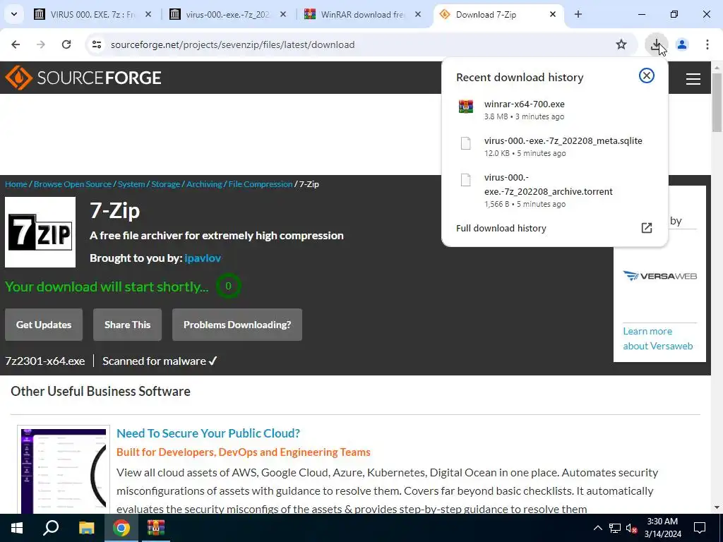Open the tab search dropdown arrow
The image size is (723, 542).
pyautogui.click(x=14, y=14)
